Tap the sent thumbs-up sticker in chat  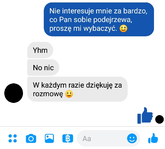[145, 115]
